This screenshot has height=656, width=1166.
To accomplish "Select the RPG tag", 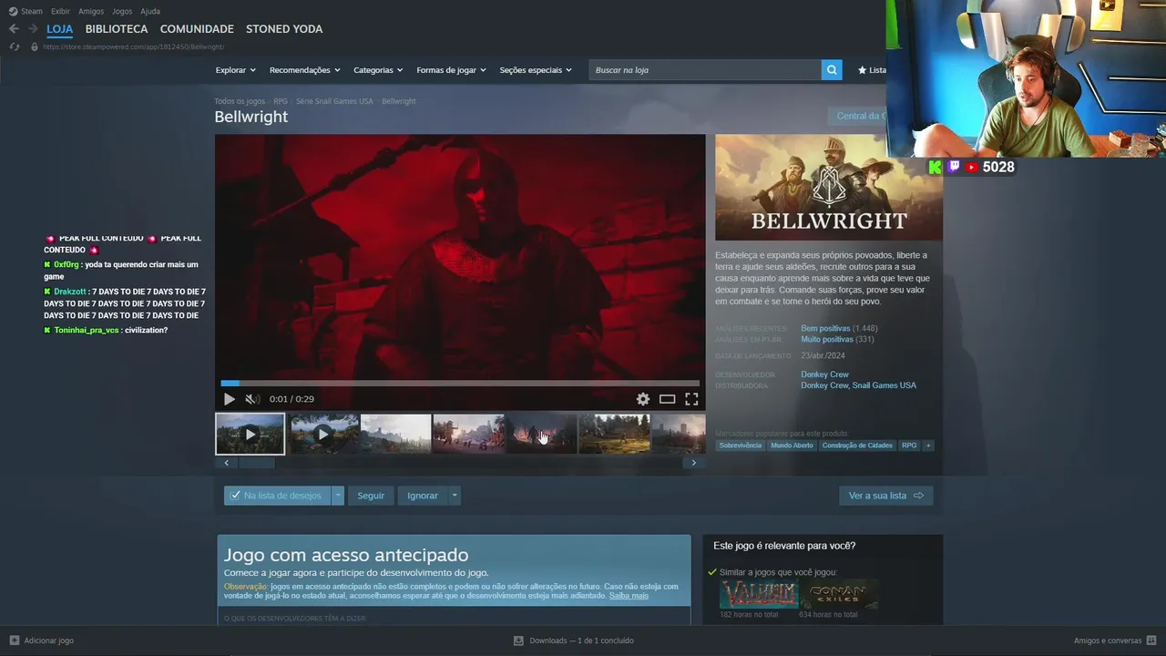I will tap(909, 446).
